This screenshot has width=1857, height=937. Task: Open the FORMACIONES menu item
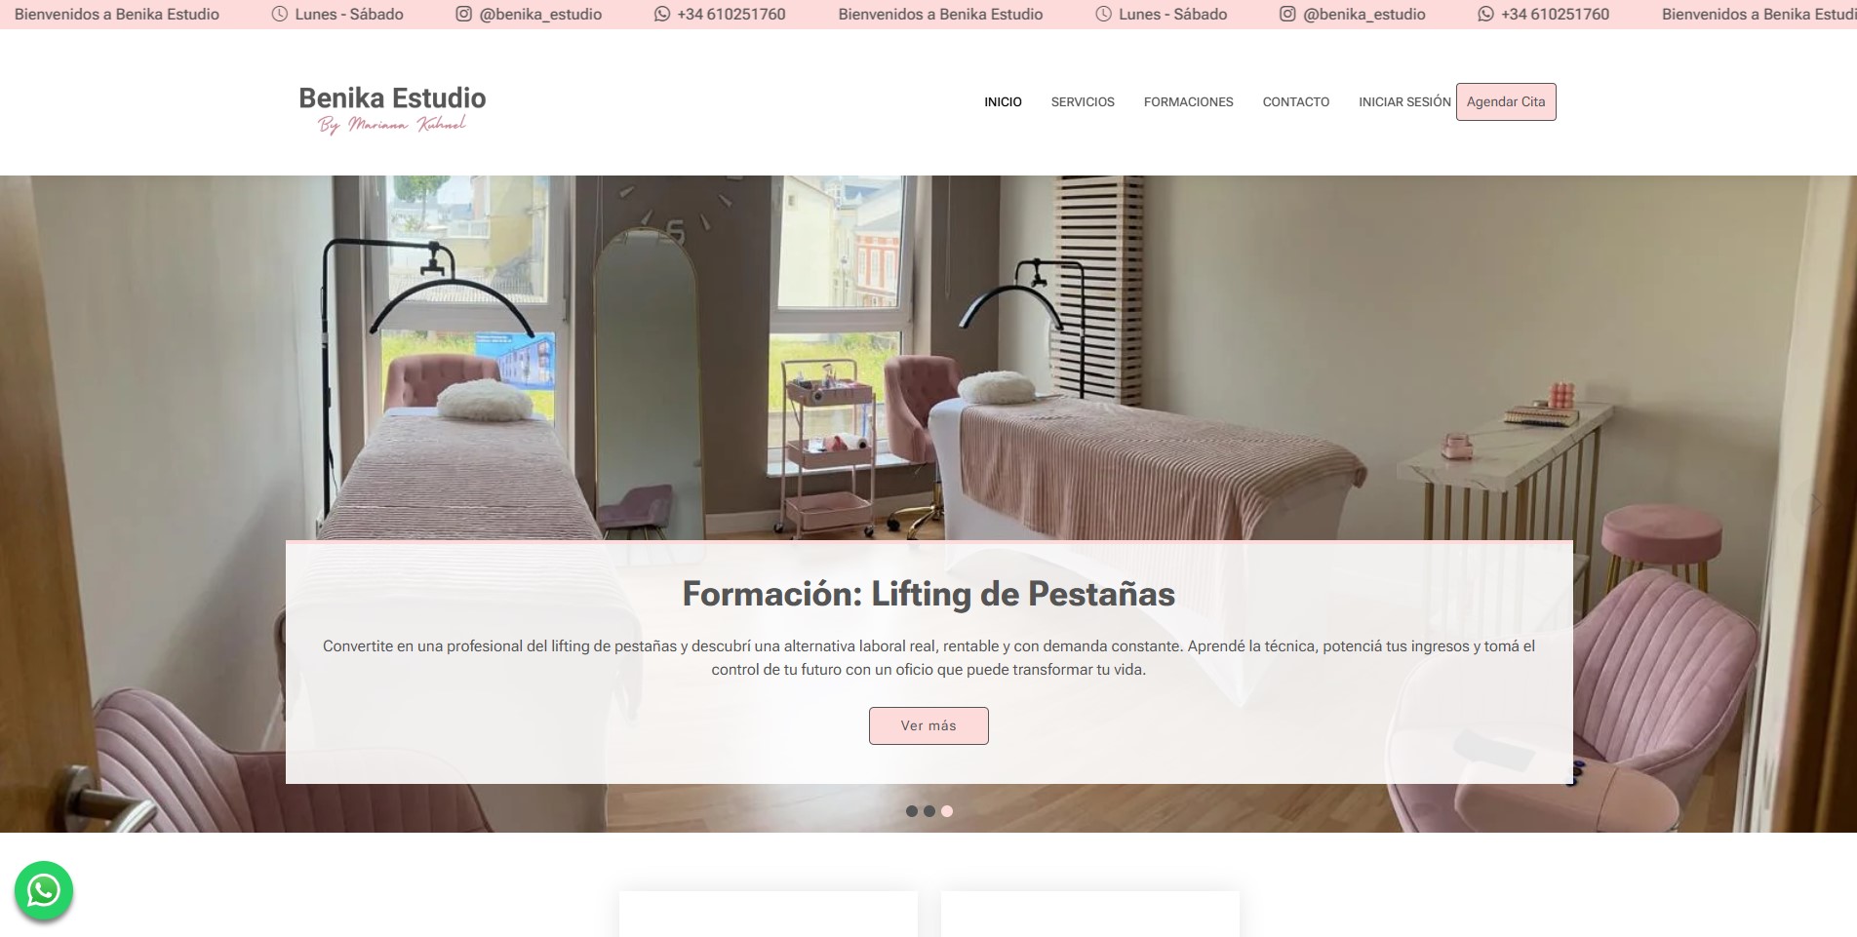[x=1188, y=102]
